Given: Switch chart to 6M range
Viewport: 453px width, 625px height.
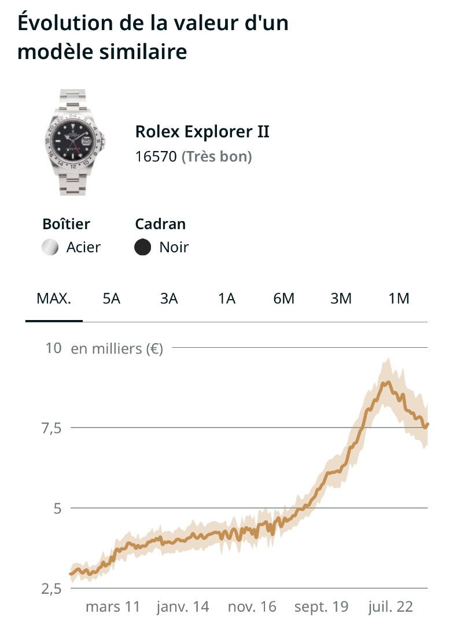Looking at the screenshot, I should point(284,299).
